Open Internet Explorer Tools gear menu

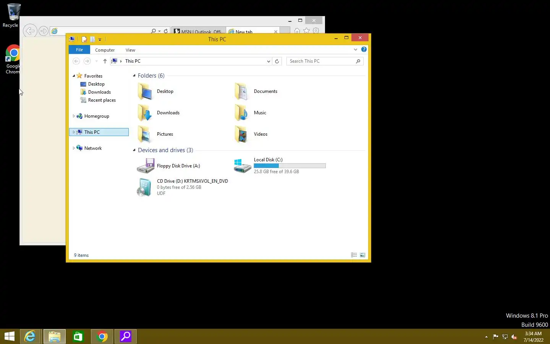coord(316,31)
